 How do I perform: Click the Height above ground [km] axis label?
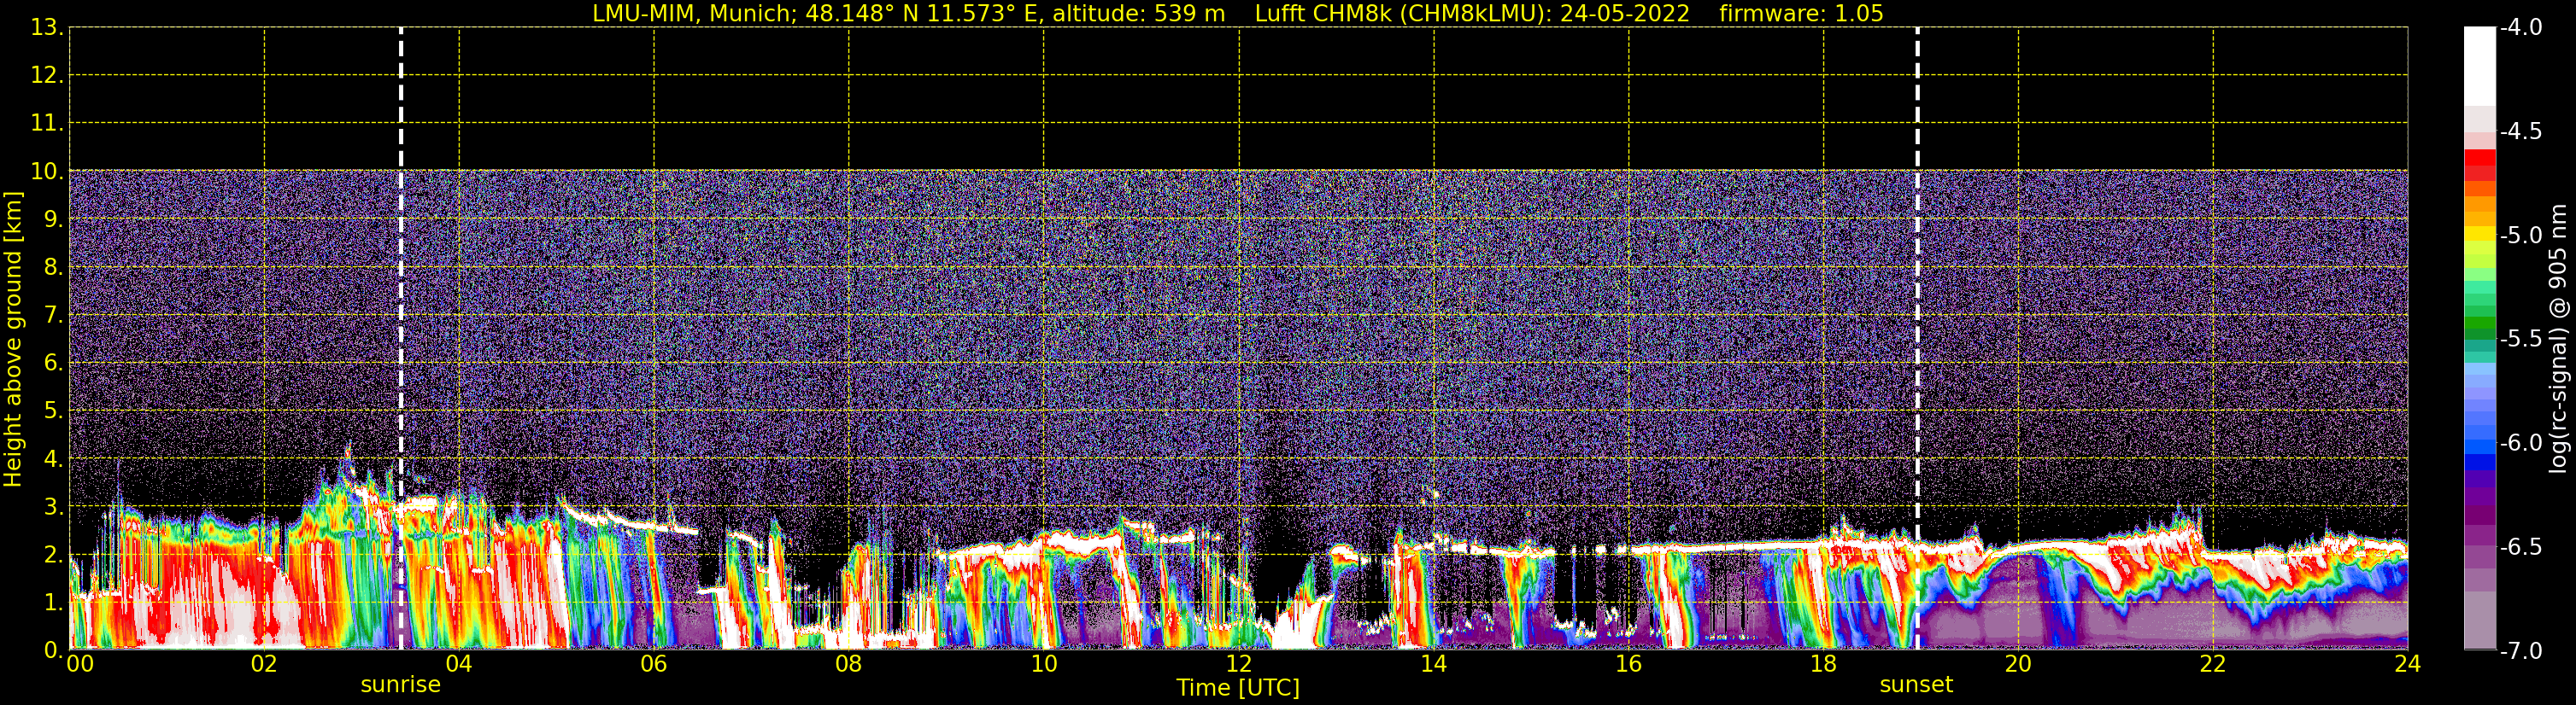point(13,340)
